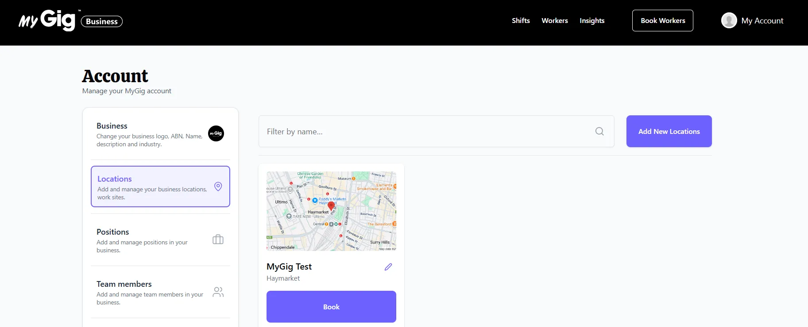Click the MyGig Test location name
This screenshot has width=808, height=327.
[x=289, y=266]
